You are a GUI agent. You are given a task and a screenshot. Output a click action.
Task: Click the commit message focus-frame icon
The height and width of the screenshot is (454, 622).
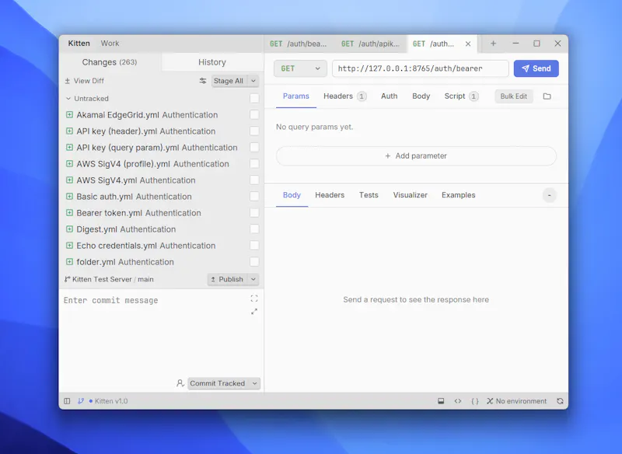pos(254,299)
